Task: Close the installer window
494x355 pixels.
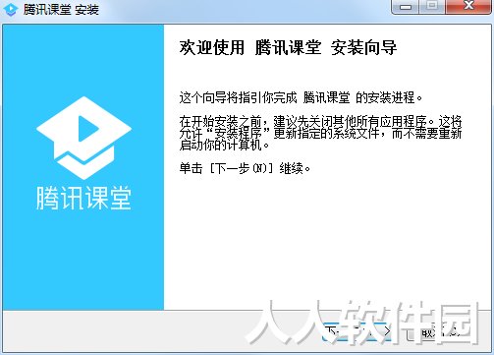Action: [x=468, y=7]
